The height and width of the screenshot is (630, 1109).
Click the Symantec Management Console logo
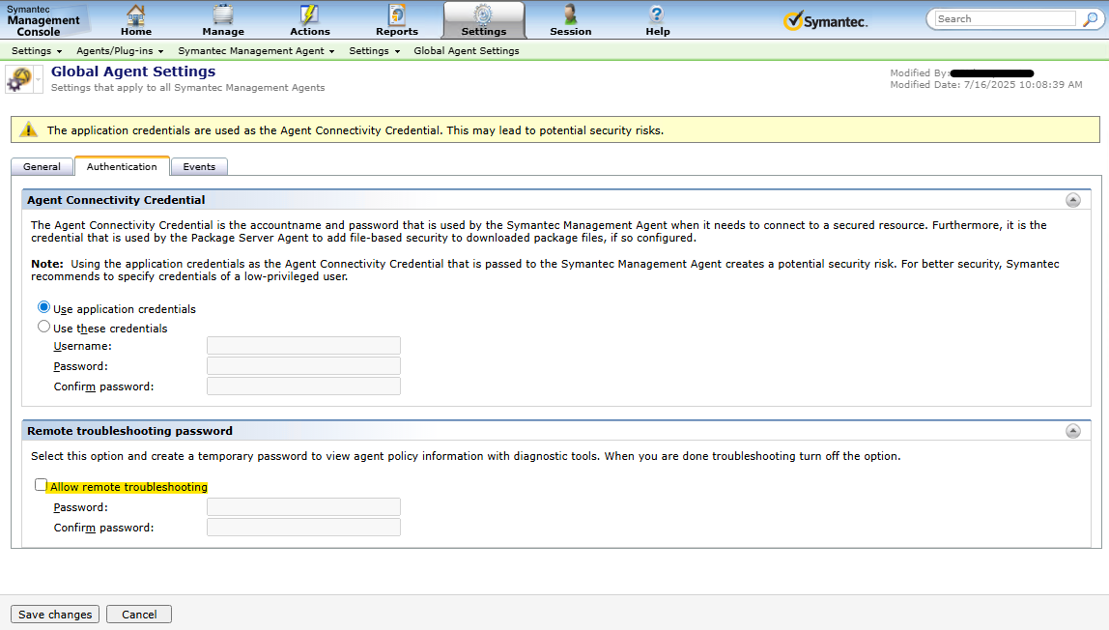pos(43,20)
